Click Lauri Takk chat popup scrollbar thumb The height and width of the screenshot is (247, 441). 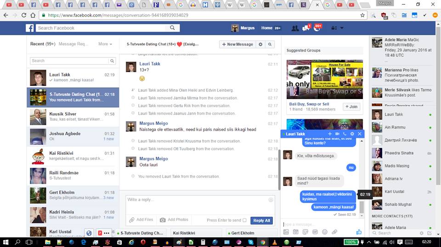tap(362, 207)
